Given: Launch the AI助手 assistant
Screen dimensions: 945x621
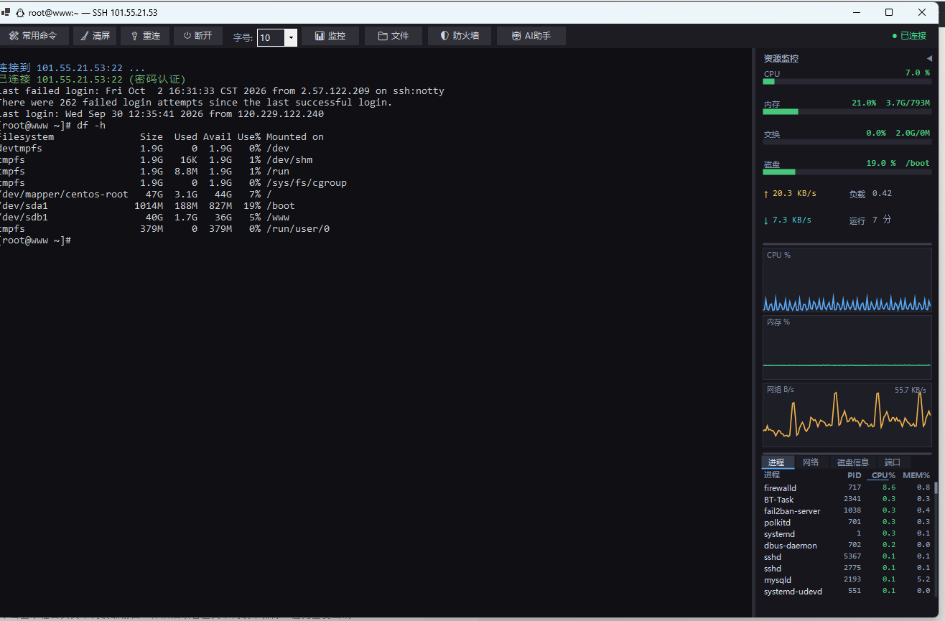Looking at the screenshot, I should point(531,36).
